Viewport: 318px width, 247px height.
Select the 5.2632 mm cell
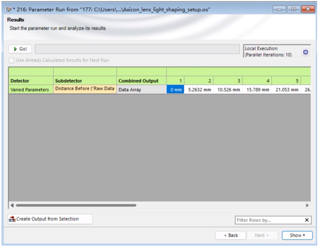(x=199, y=90)
